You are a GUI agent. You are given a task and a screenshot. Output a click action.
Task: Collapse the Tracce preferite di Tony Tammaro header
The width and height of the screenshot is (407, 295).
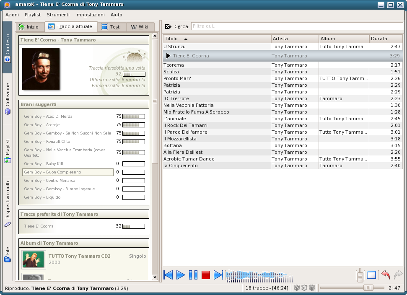tap(84, 214)
